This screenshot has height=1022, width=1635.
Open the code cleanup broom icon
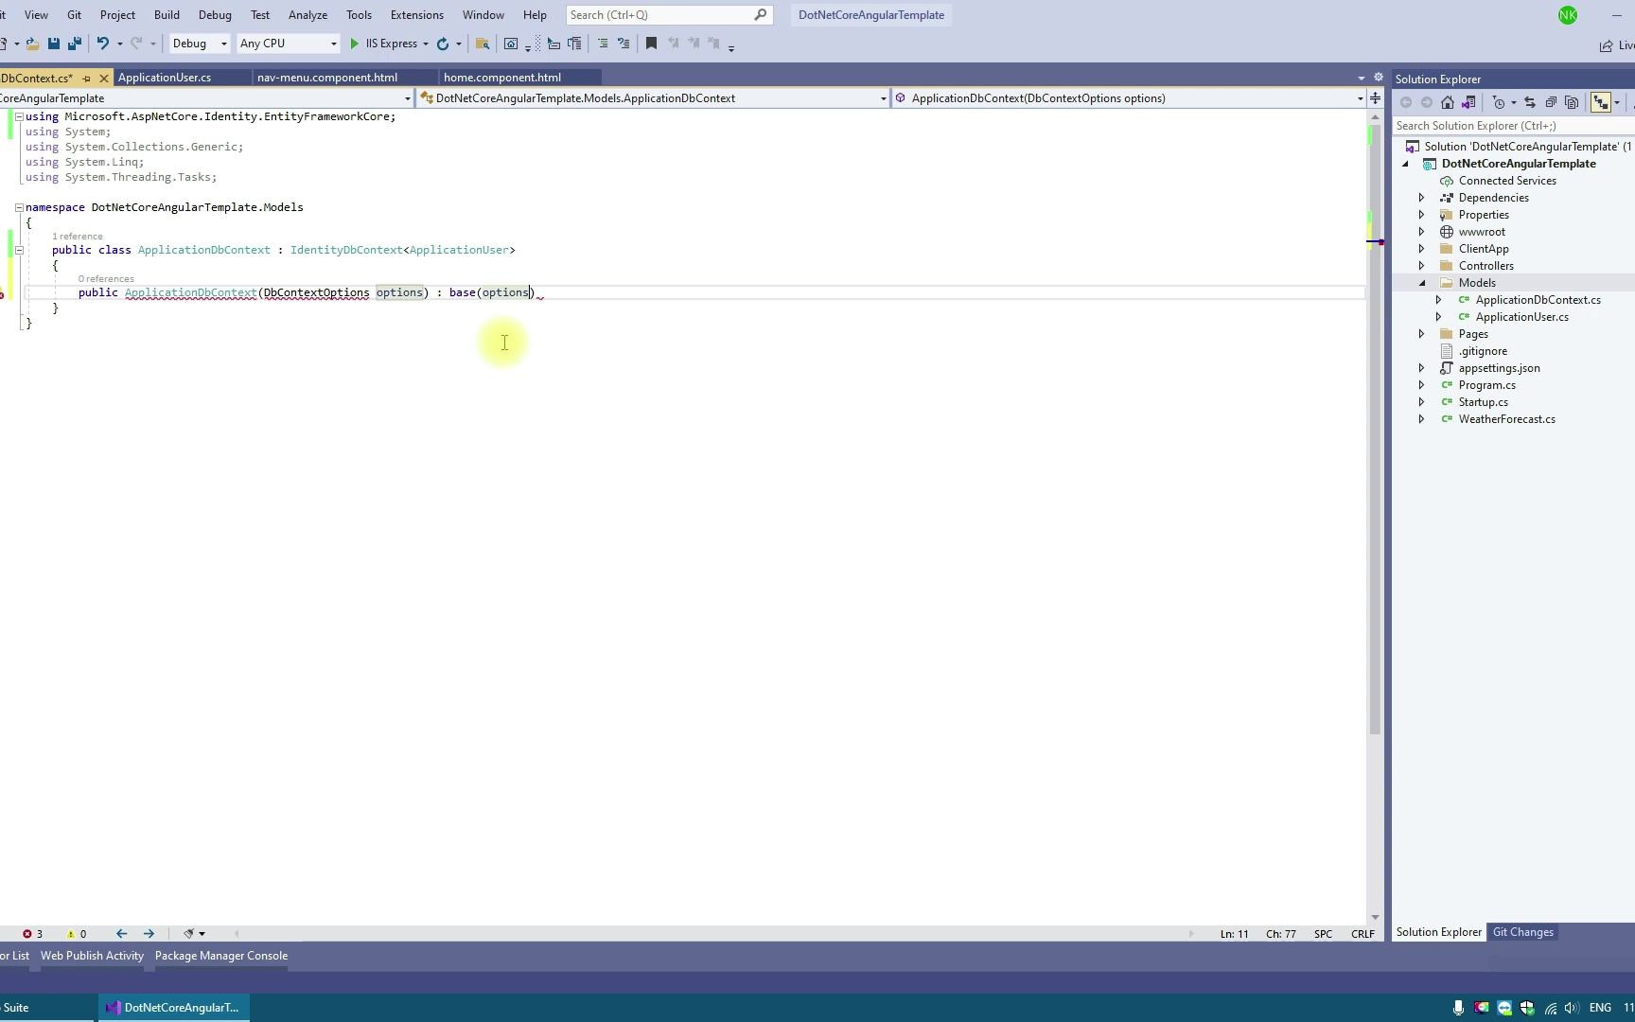[x=189, y=934]
